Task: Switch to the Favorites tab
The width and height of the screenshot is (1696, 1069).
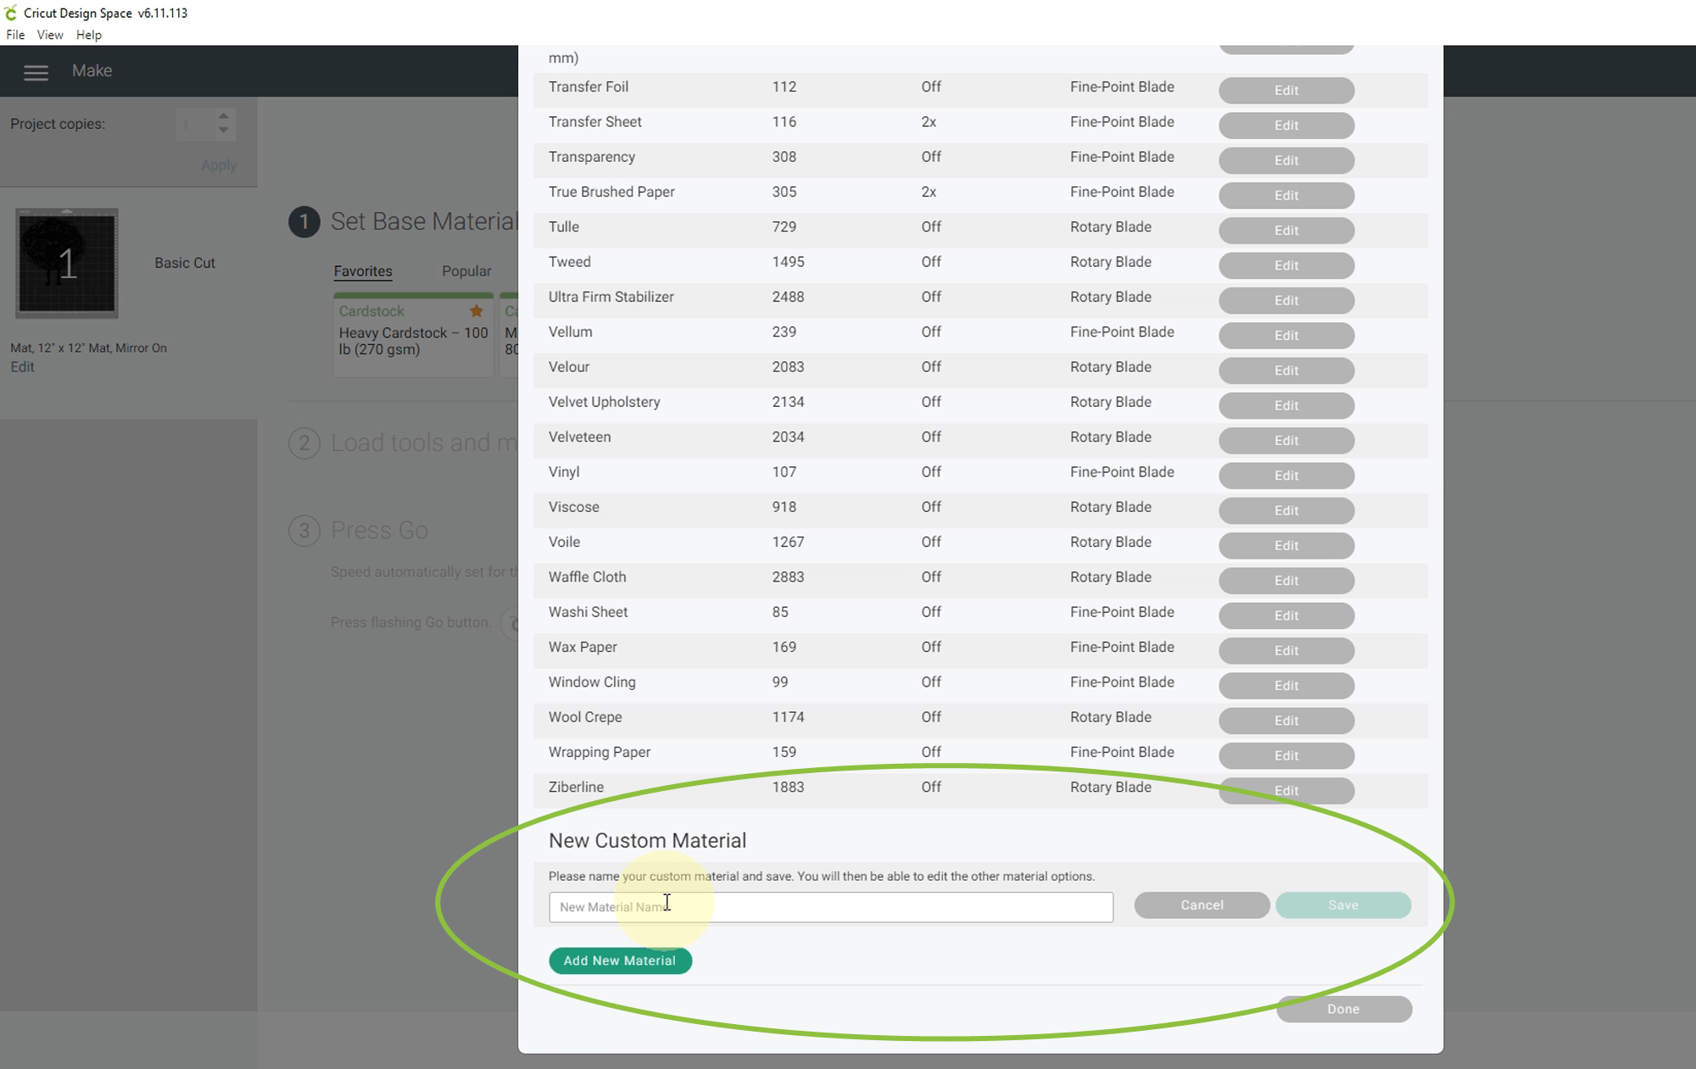Action: pos(363,271)
